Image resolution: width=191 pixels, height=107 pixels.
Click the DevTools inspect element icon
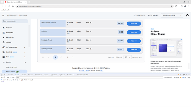2,75
